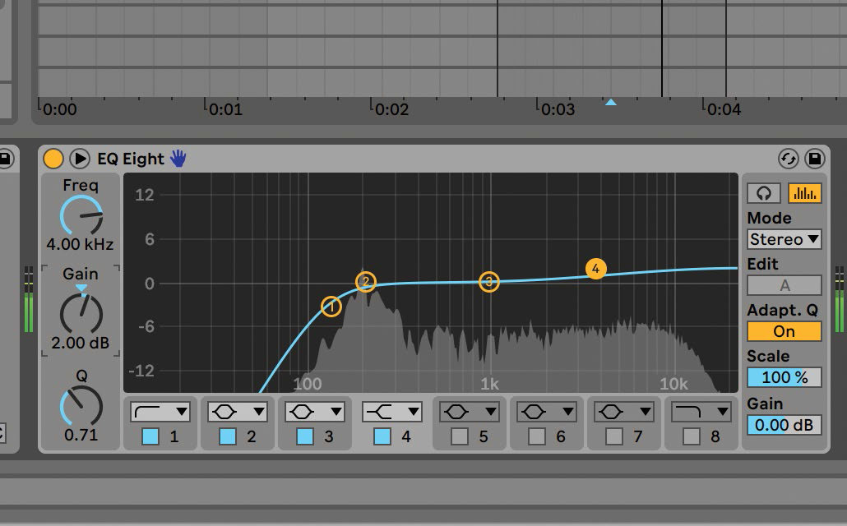Click the EQ Eight device title
847x526 pixels.
pyautogui.click(x=130, y=159)
